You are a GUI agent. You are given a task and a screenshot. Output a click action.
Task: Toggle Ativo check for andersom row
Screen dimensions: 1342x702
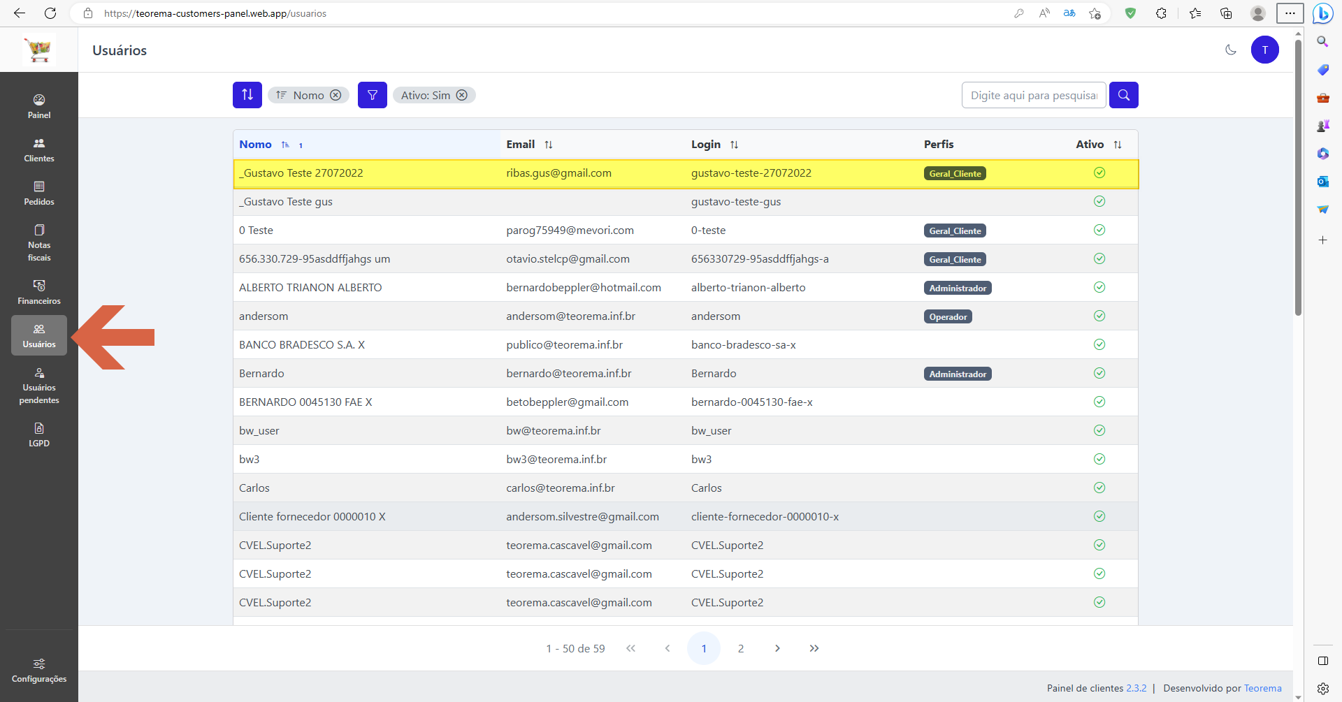[1099, 316]
